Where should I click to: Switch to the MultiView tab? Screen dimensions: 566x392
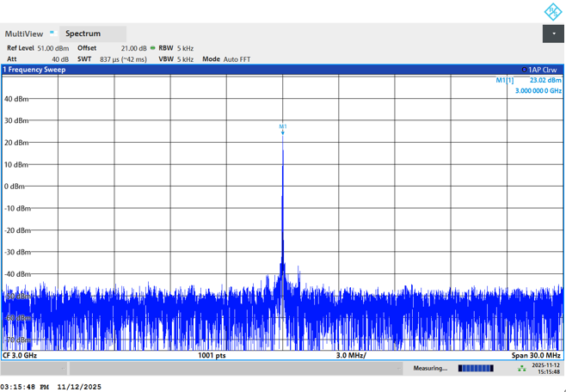[x=24, y=34]
